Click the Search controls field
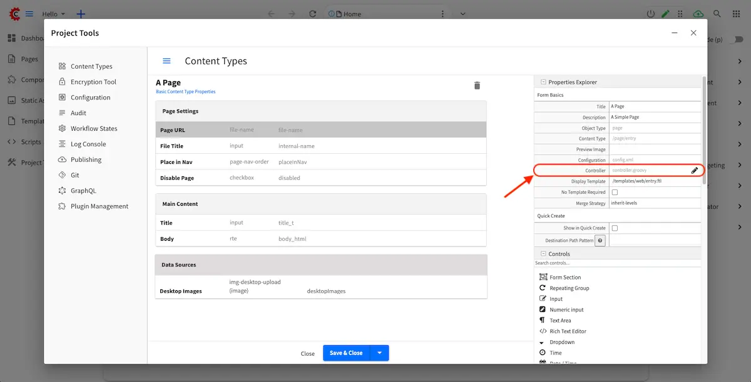Image resolution: width=751 pixels, height=382 pixels. pos(617,263)
